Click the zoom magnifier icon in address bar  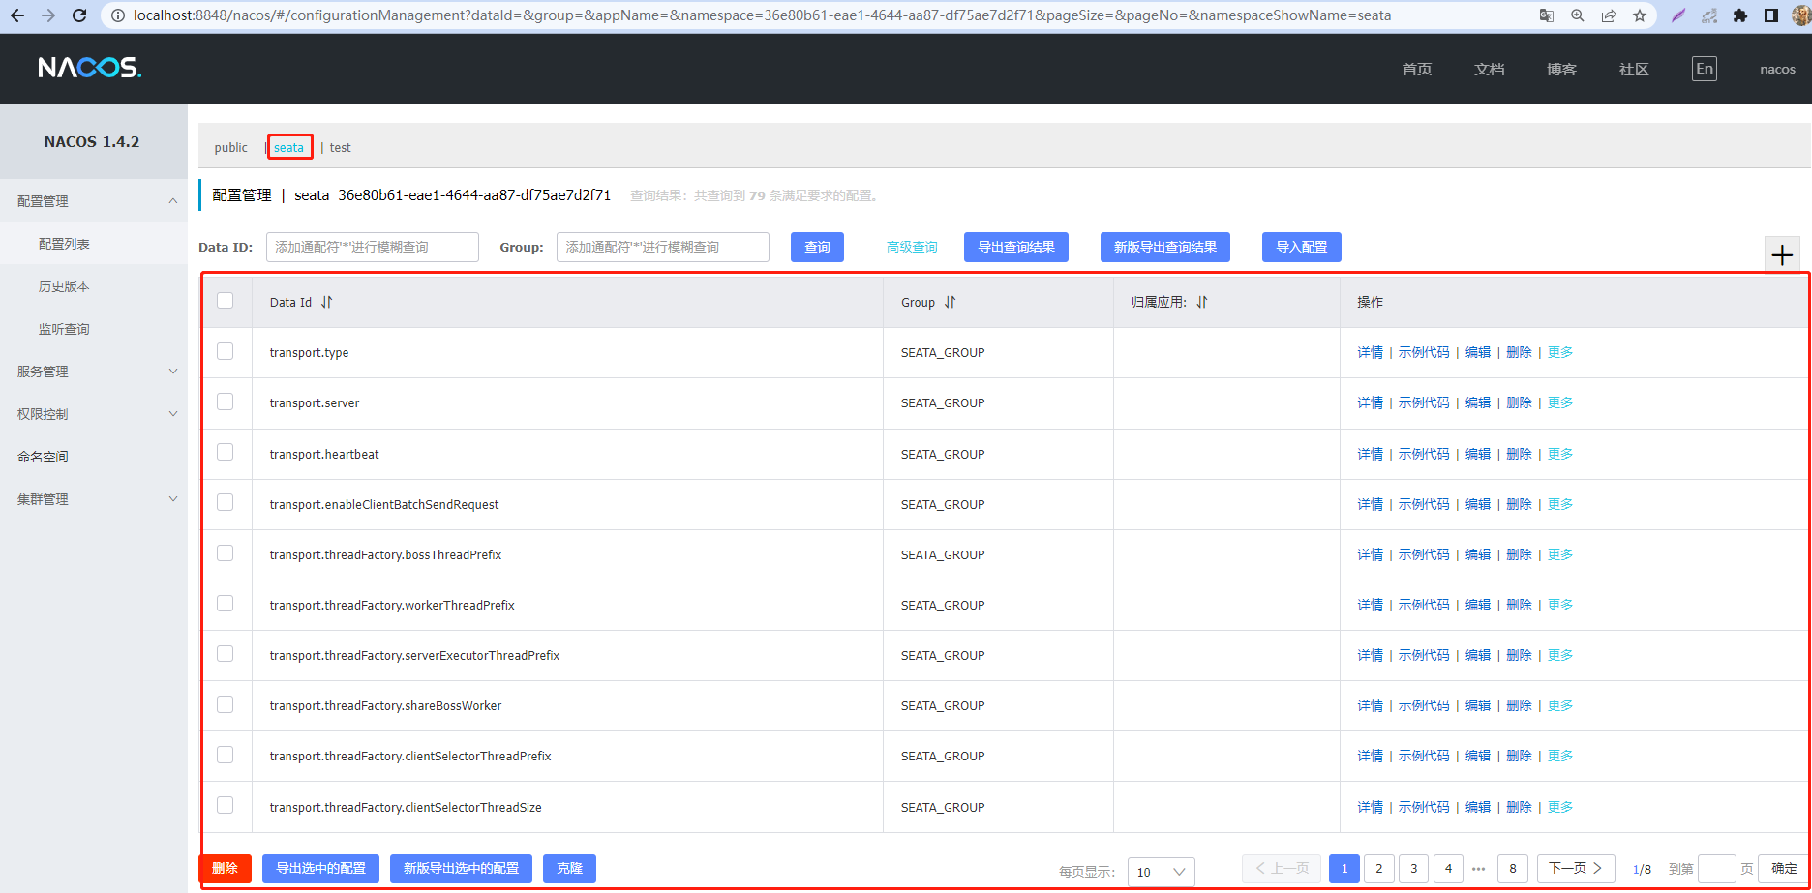point(1578,15)
